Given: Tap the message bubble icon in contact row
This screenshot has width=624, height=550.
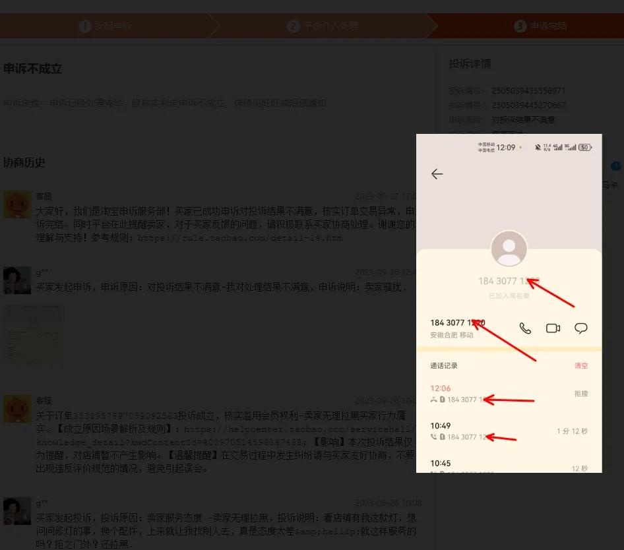Looking at the screenshot, I should tap(580, 328).
